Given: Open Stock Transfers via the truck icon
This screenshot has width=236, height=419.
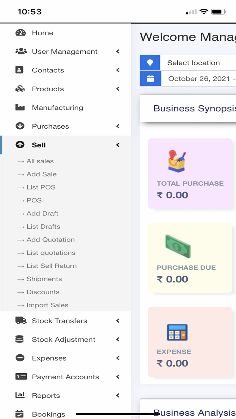Looking at the screenshot, I should (20, 321).
